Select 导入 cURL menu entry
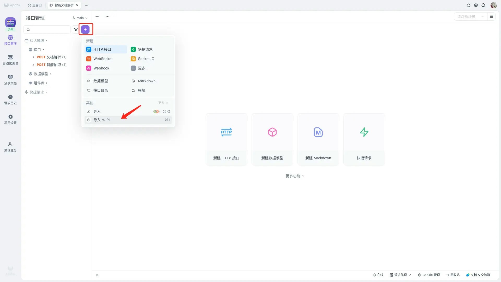 pos(102,120)
